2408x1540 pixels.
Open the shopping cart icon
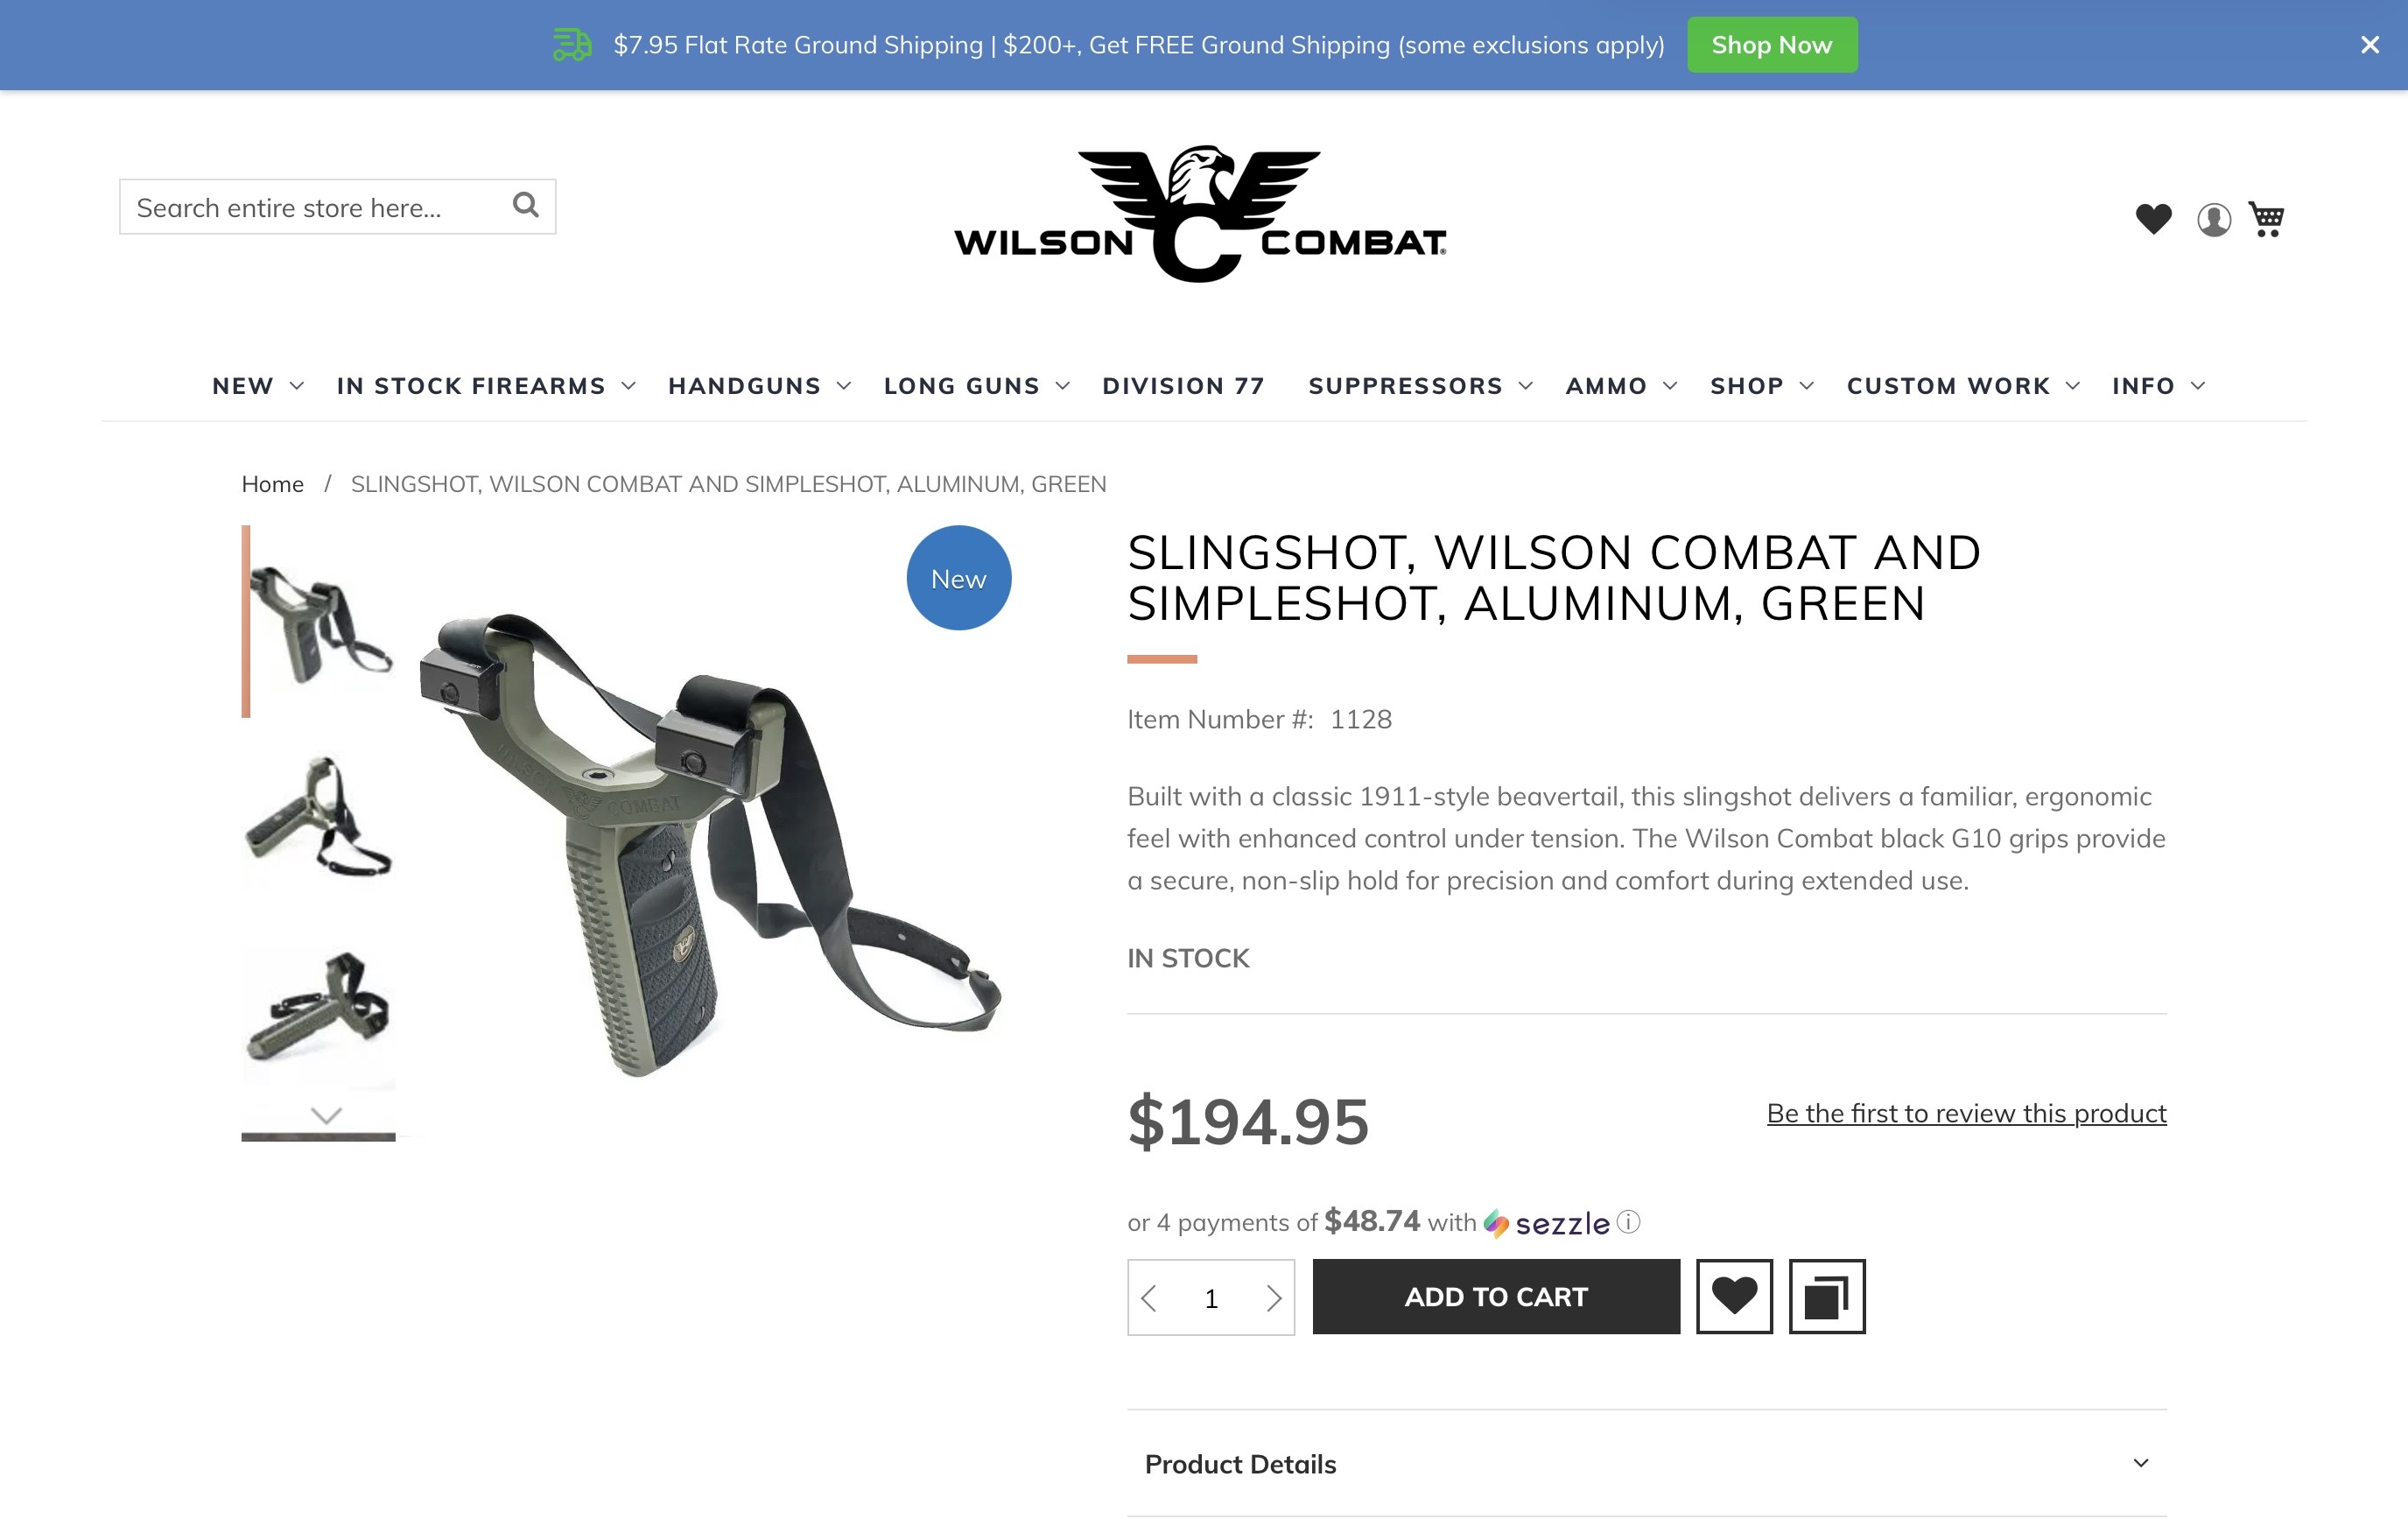point(2266,219)
